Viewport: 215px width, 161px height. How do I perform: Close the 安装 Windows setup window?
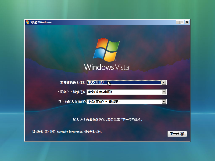pyautogui.click(x=187, y=22)
